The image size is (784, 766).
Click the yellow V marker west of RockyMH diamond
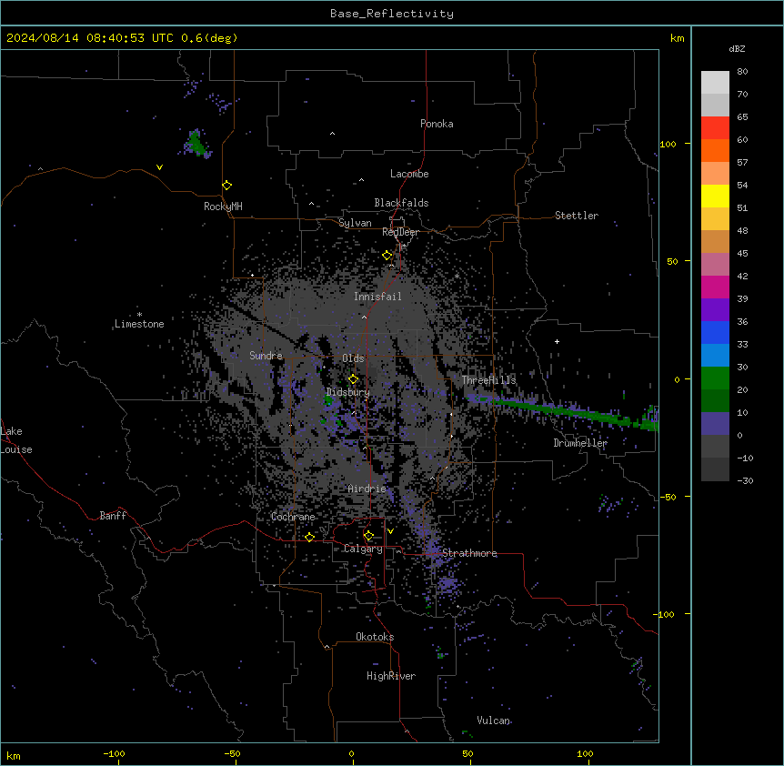click(x=159, y=167)
